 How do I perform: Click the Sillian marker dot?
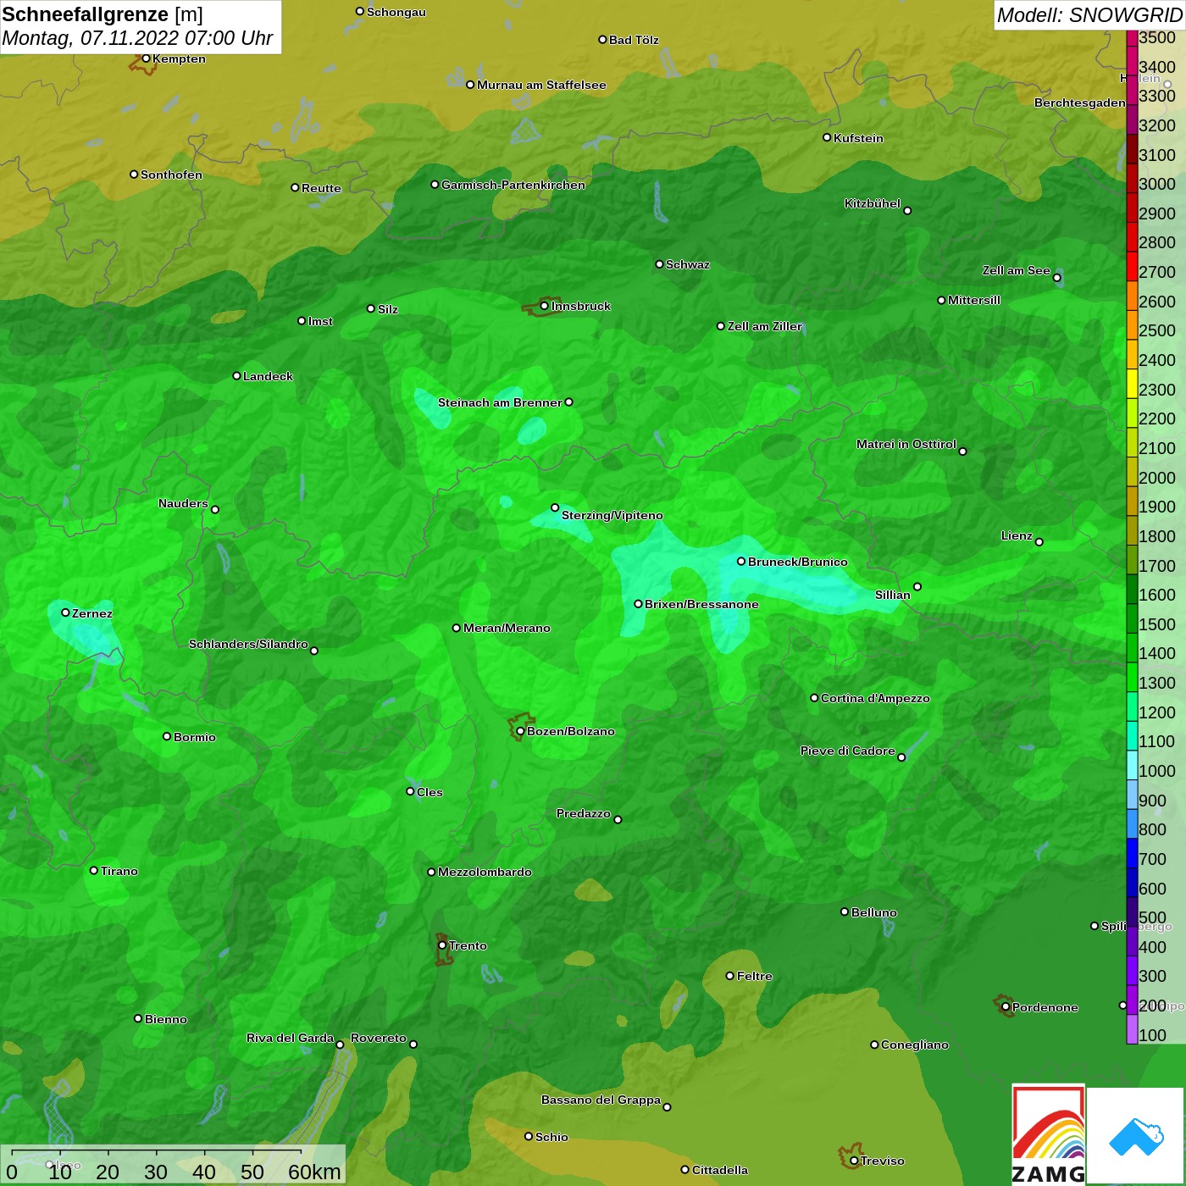[917, 586]
